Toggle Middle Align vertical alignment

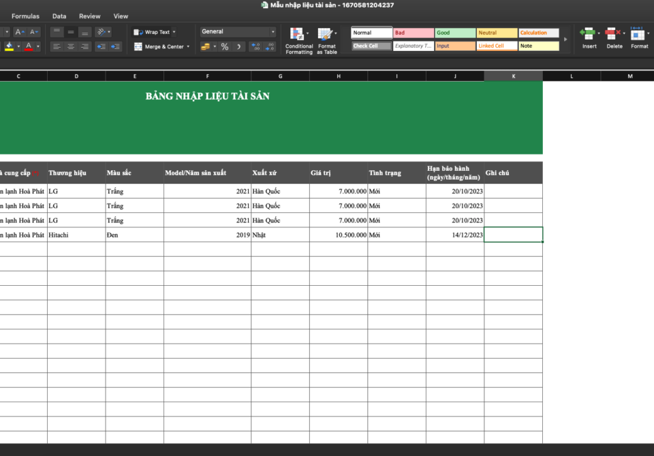[x=71, y=32]
